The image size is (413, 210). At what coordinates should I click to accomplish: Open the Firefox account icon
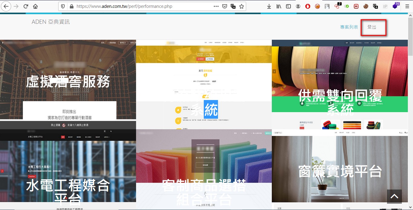(298, 6)
